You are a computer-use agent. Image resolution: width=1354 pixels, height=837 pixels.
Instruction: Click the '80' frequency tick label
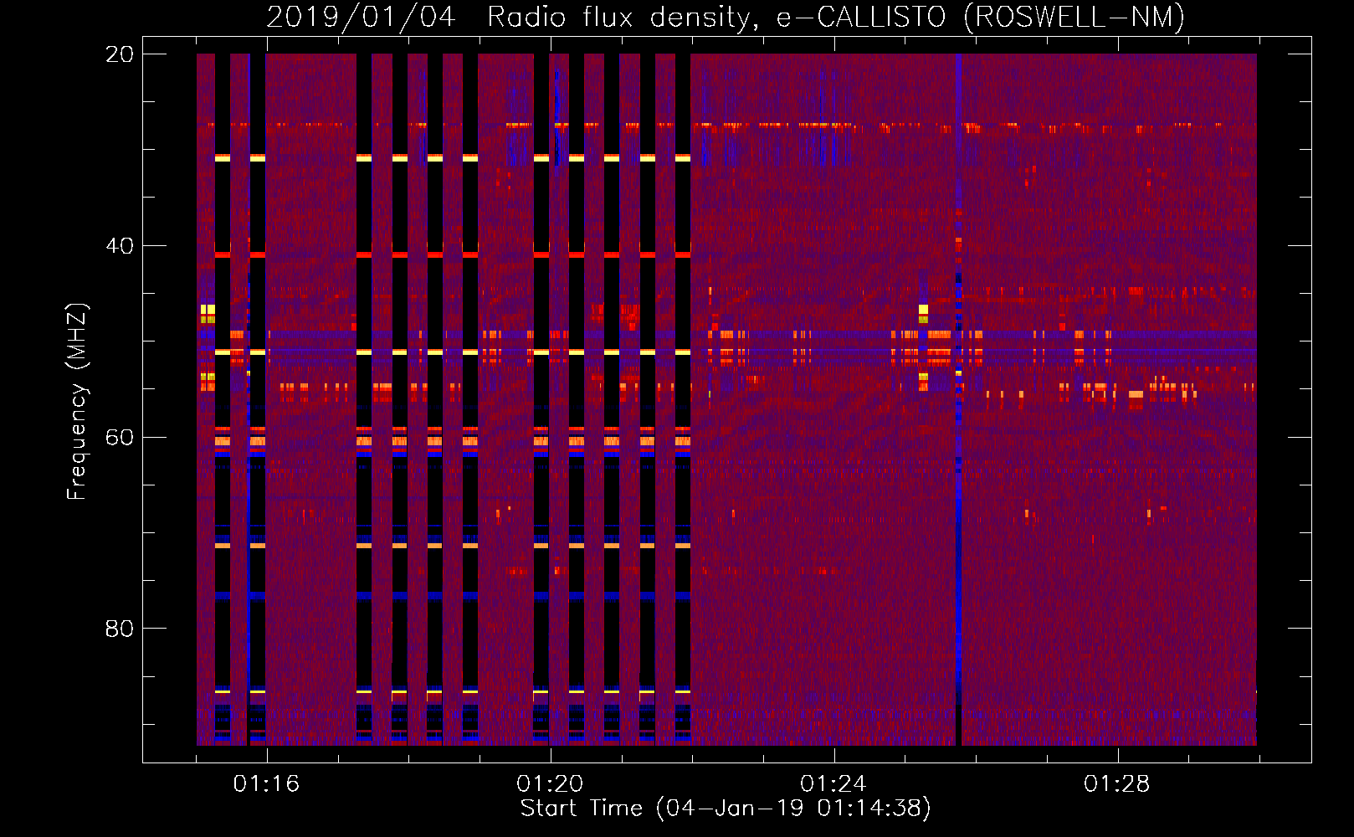pyautogui.click(x=120, y=628)
